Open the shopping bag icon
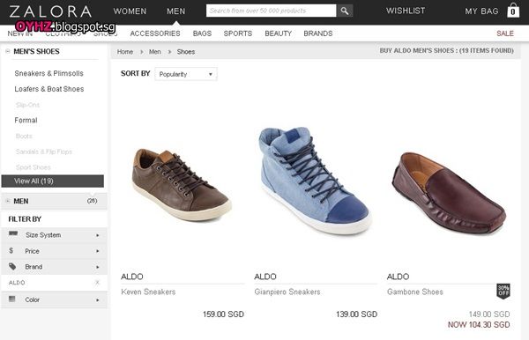 pyautogui.click(x=513, y=11)
